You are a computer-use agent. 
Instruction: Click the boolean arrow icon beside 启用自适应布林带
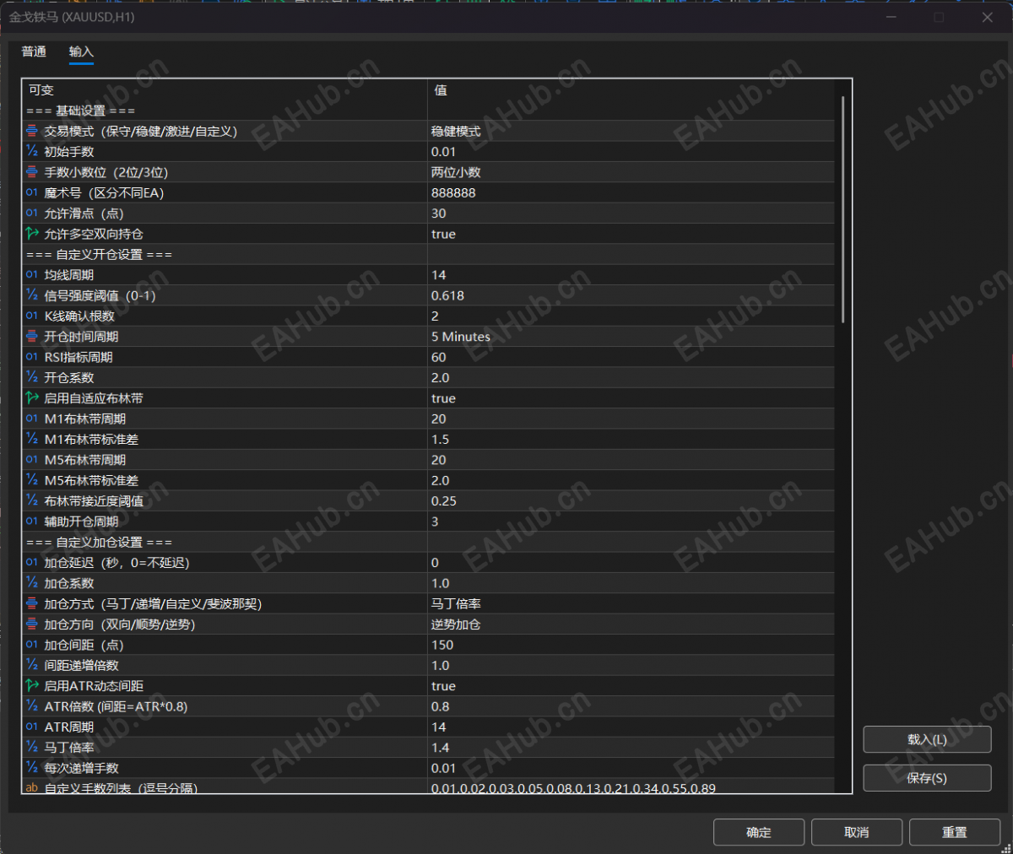(x=32, y=397)
